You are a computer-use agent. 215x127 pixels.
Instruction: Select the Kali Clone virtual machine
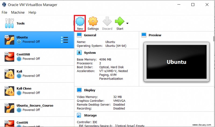[x=37, y=91]
